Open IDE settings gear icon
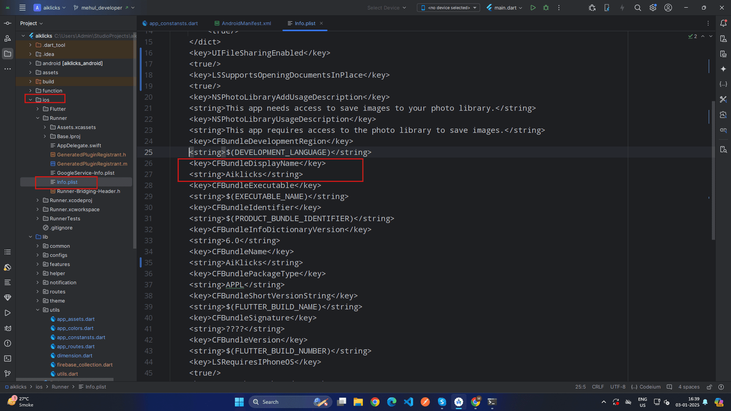Screen dimensions: 731x411 coord(653,8)
